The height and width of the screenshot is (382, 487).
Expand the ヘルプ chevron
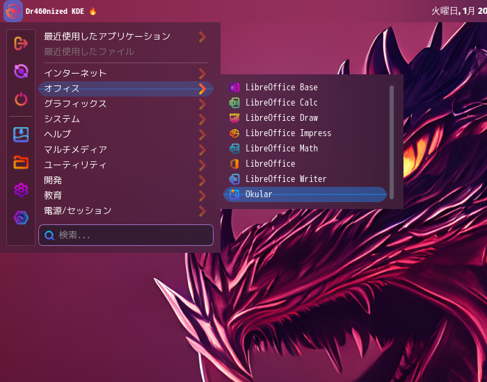point(202,134)
